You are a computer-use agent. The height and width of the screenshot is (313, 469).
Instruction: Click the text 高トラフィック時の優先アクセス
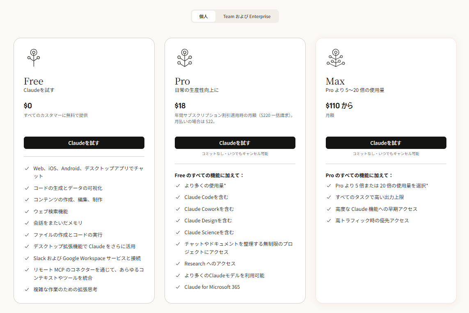372,221
